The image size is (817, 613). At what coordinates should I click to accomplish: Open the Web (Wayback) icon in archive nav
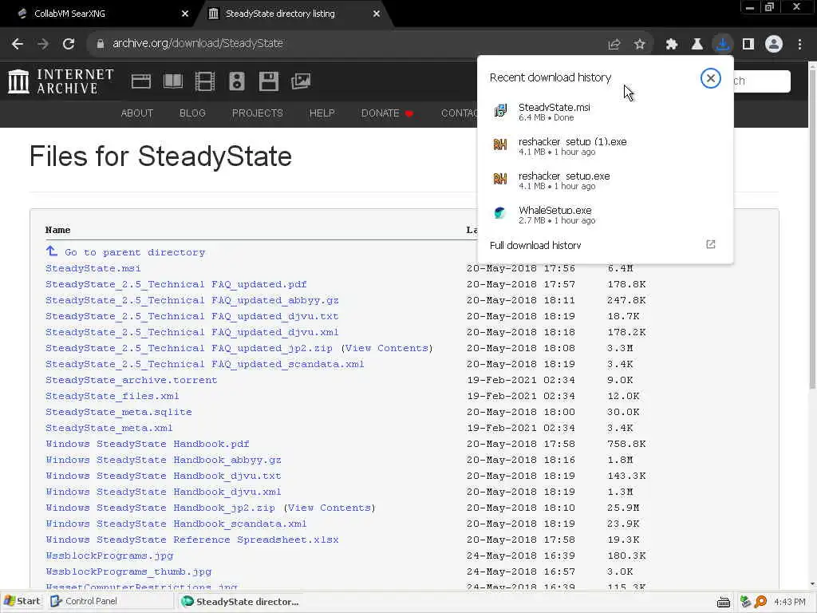click(x=140, y=81)
